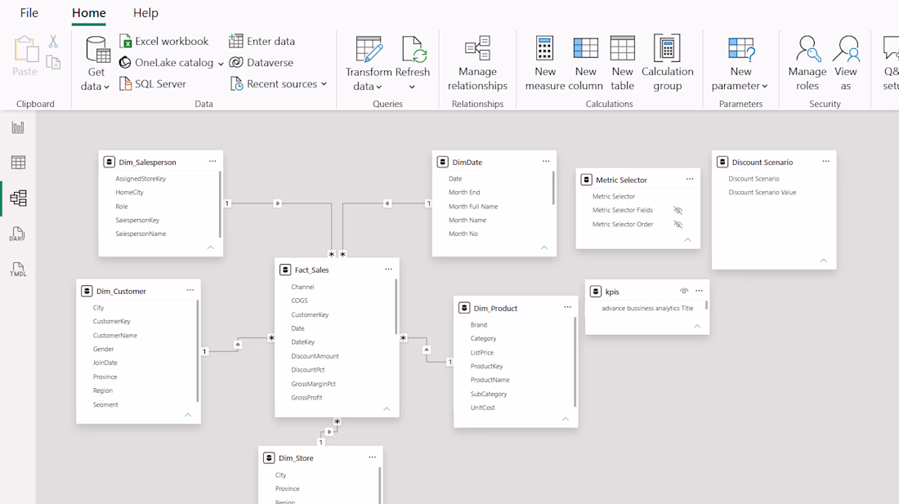Screen dimensions: 899x504
Task: Open Manage roles security dialog
Action: point(807,63)
